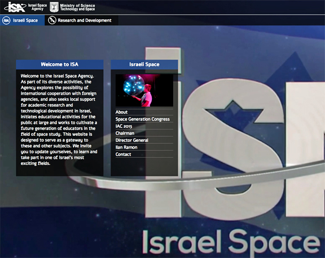The width and height of the screenshot is (325, 258).
Task: Click the ISA logo in the header
Action: tap(15, 7)
